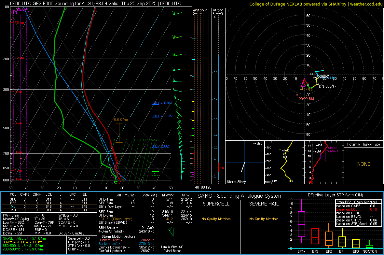The height and width of the screenshot is (255, 384).
Task: Click the '9 km' height marker
Action: [x=18, y=92]
